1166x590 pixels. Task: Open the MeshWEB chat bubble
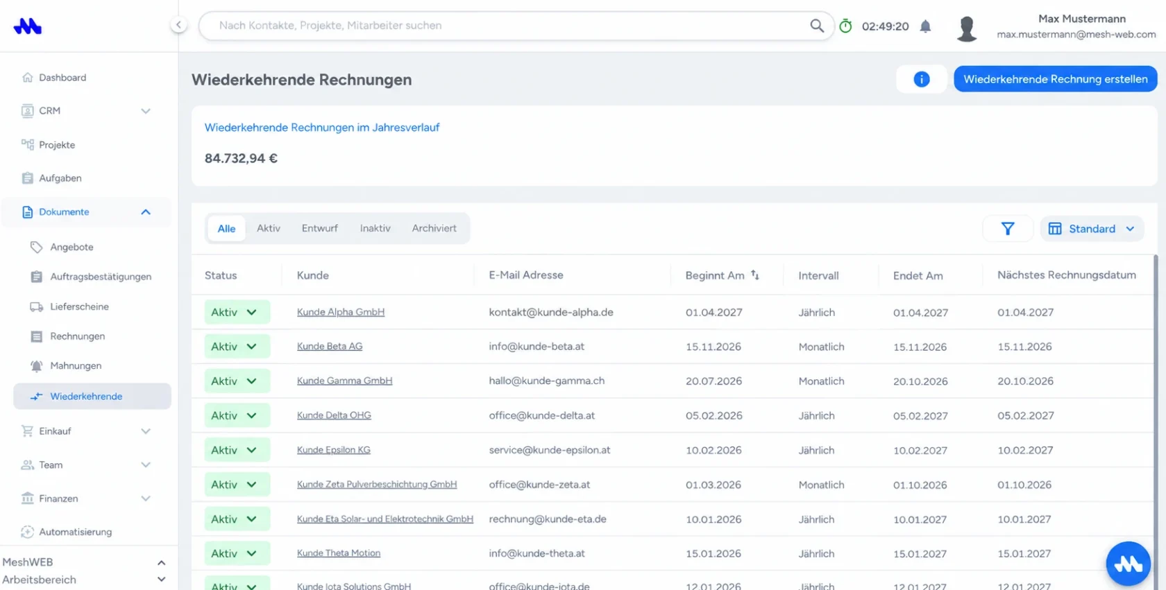click(1128, 564)
